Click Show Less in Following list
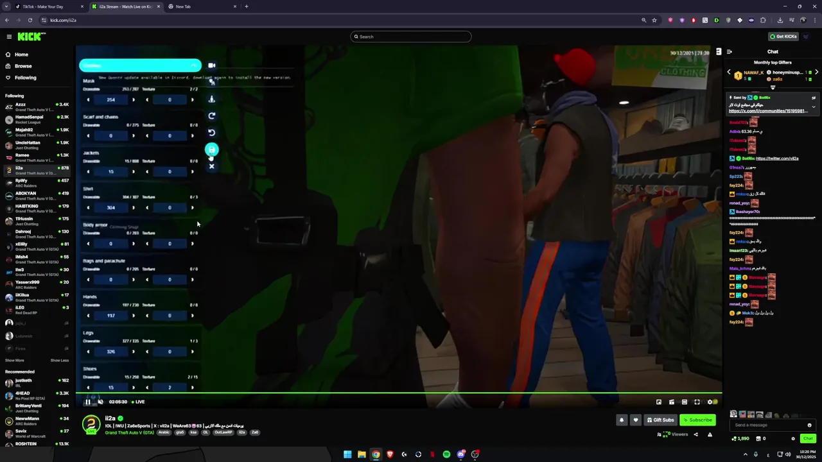The image size is (822, 462). tap(60, 360)
